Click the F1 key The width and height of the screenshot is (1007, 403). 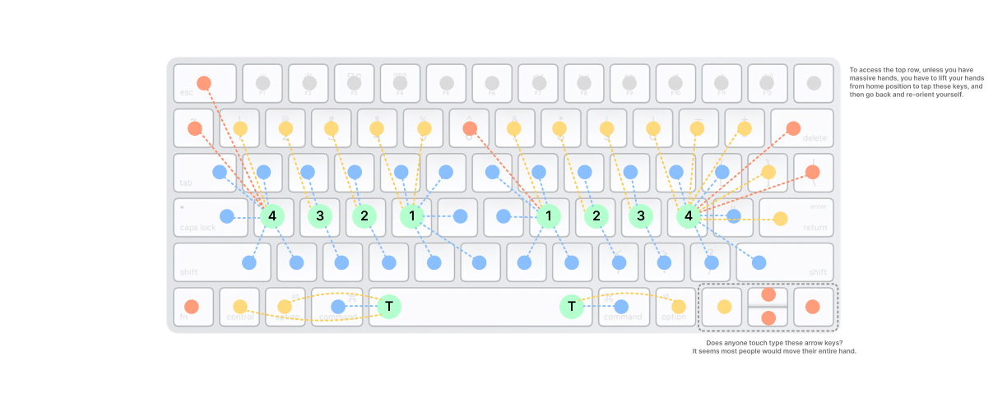[262, 83]
